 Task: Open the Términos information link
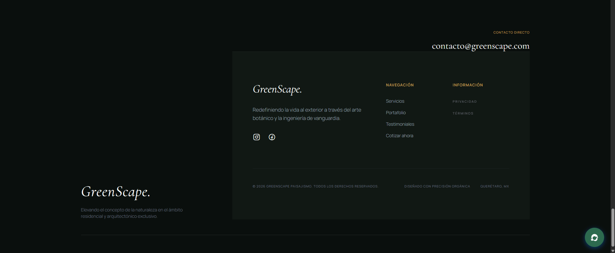coord(463,113)
